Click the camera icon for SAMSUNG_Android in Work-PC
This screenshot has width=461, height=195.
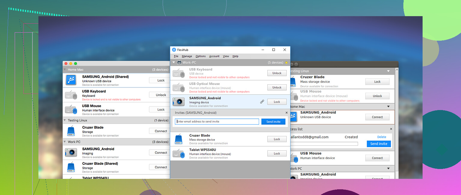(x=179, y=102)
